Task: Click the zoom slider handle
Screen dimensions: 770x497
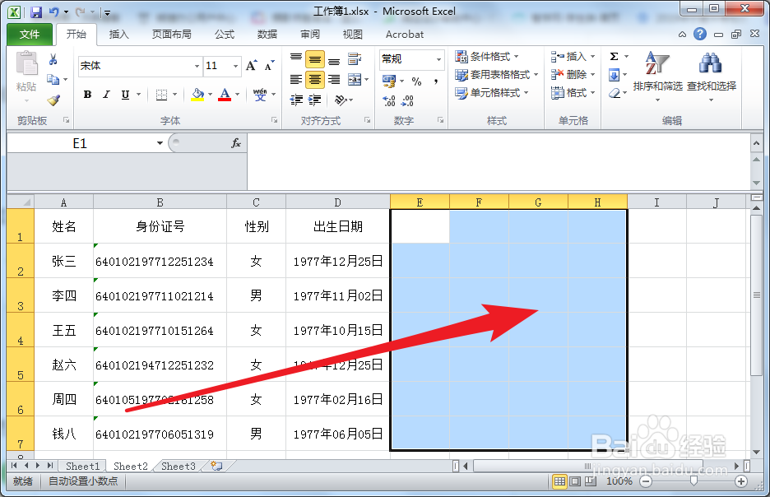Action: 693,481
